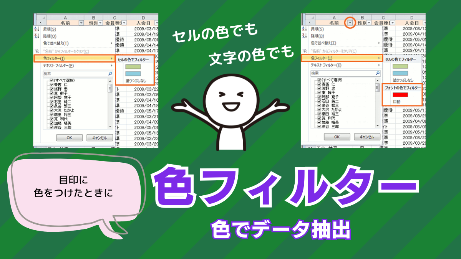Select the descending Z-A sort icon
This screenshot has height=259, width=461.
(36, 36)
